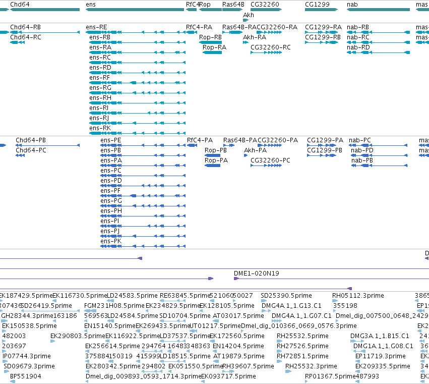This screenshot has height=384, width=429.
Task: Choose the ens-RK transcript
Action: pos(137,133)
